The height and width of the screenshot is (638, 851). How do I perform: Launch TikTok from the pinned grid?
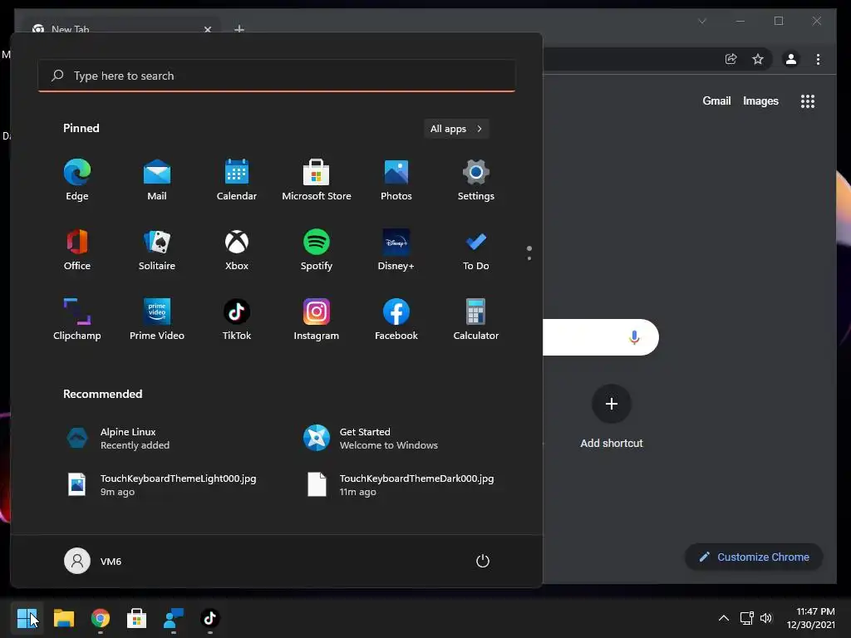click(x=237, y=320)
